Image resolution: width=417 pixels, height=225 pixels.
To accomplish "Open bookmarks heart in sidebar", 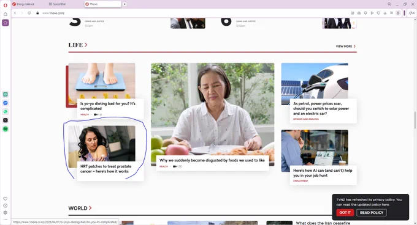I will [6, 199].
